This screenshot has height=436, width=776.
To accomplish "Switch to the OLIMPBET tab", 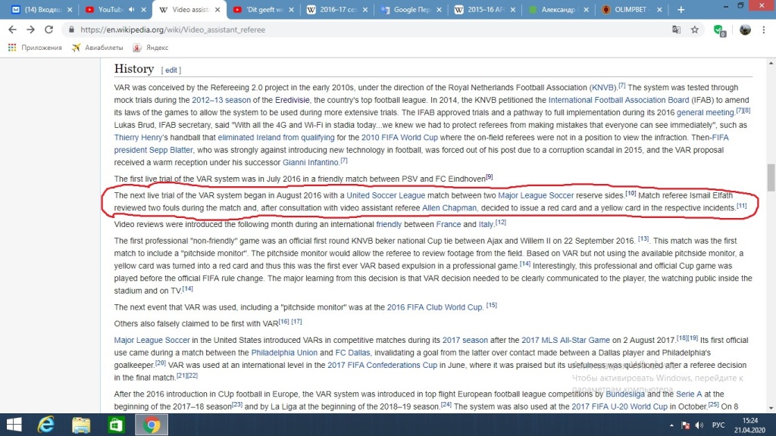I will [x=631, y=9].
